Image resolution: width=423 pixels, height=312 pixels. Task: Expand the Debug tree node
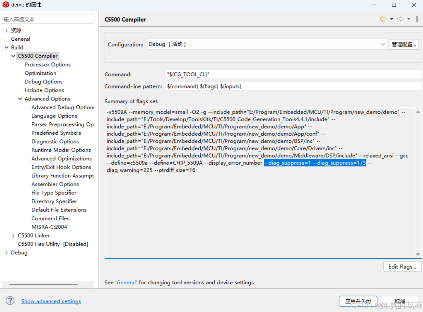coord(6,253)
